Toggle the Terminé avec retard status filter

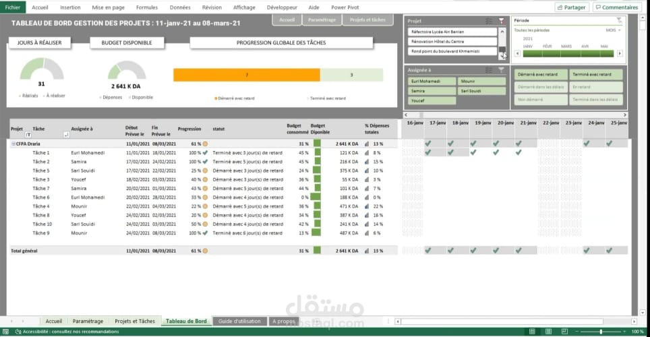click(595, 74)
